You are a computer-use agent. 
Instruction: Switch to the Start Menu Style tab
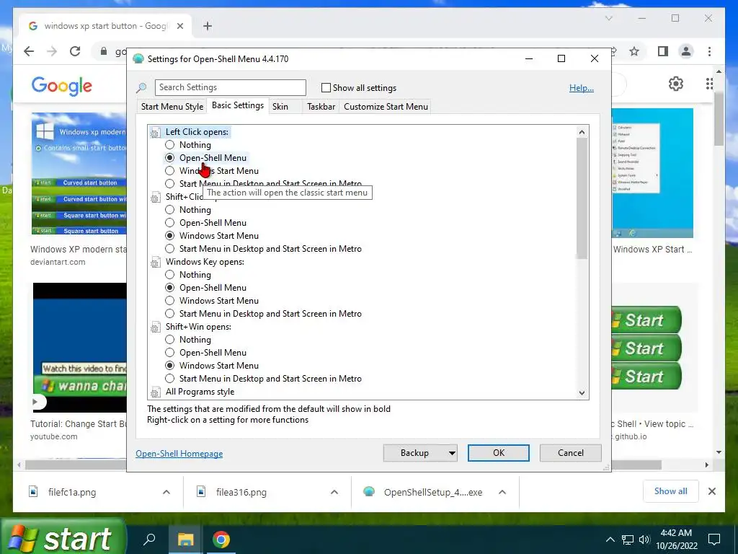pos(172,107)
